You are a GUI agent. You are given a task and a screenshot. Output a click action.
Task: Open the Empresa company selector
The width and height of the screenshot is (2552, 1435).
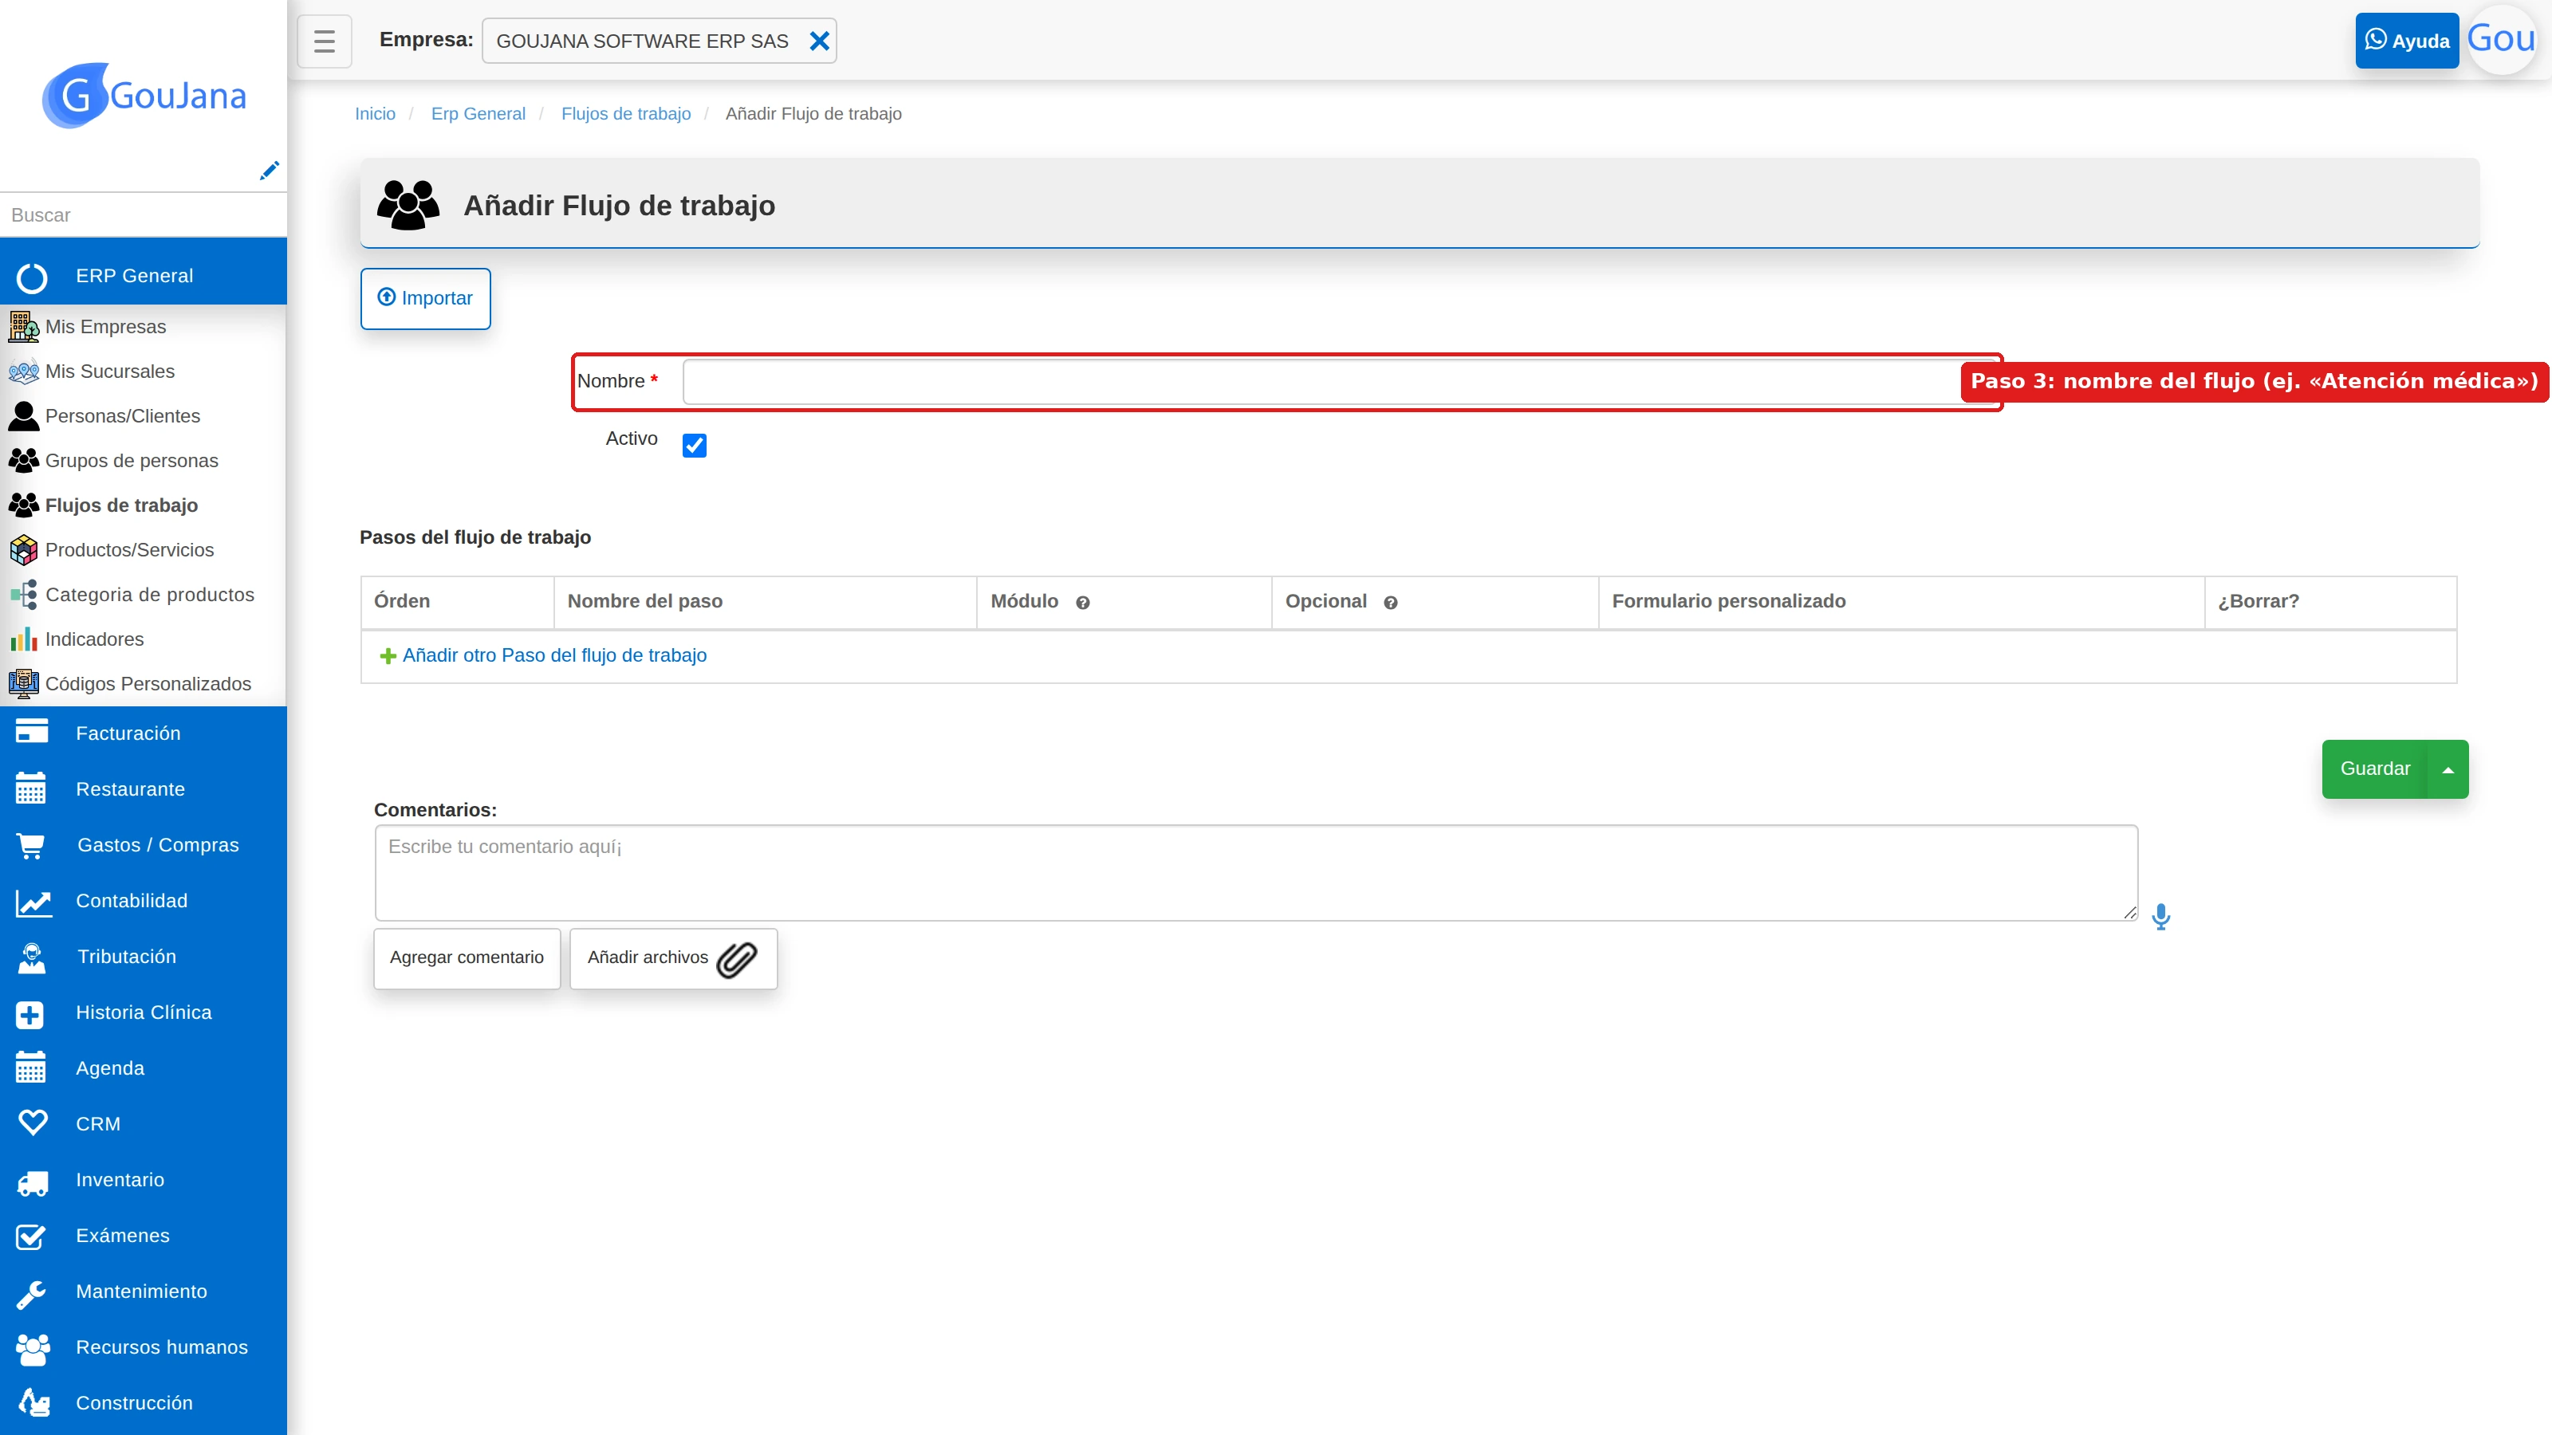click(x=644, y=41)
